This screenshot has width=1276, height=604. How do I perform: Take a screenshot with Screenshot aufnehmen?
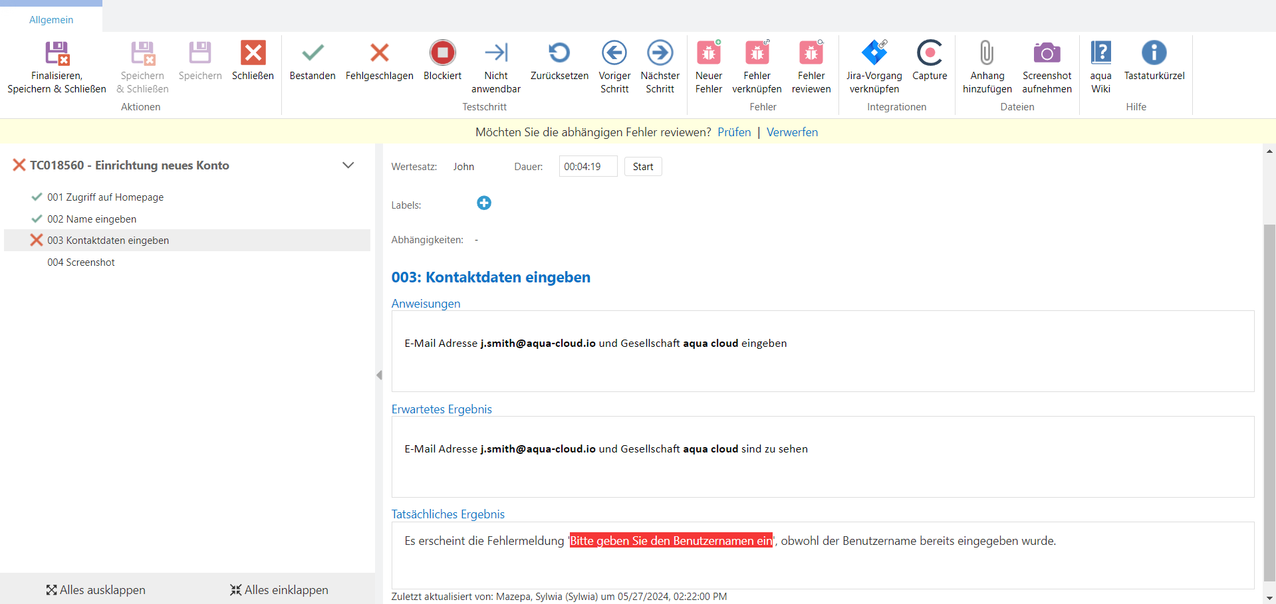(1047, 53)
